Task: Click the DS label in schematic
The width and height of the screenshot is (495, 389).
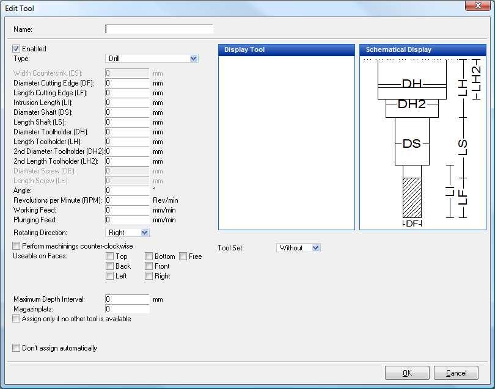Action: [412, 144]
